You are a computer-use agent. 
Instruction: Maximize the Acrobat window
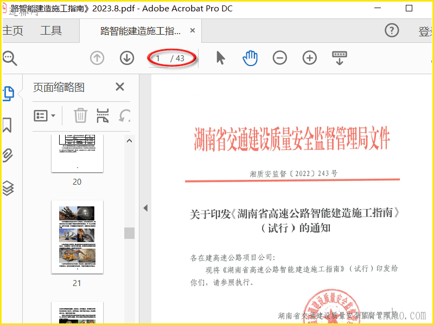pos(409,8)
